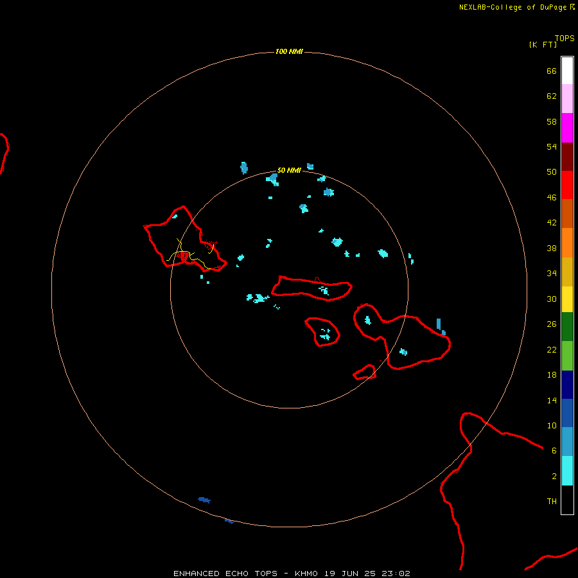Click the "18" legend value
The image size is (578, 578).
click(x=552, y=375)
